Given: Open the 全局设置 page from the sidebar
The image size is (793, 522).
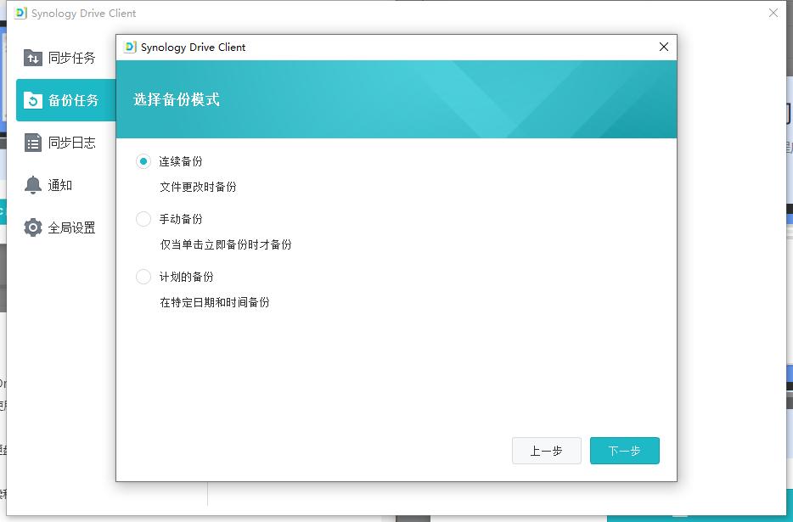Looking at the screenshot, I should pos(66,227).
